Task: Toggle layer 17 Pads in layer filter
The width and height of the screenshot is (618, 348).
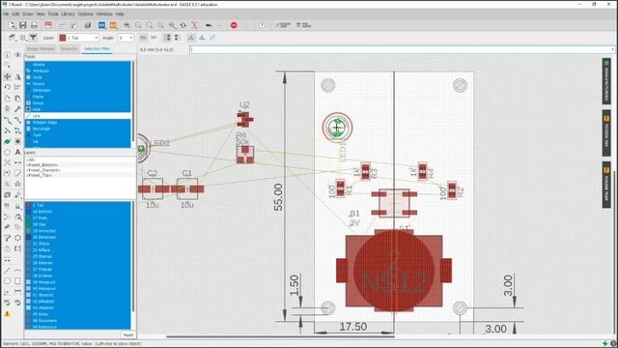Action: [78, 217]
